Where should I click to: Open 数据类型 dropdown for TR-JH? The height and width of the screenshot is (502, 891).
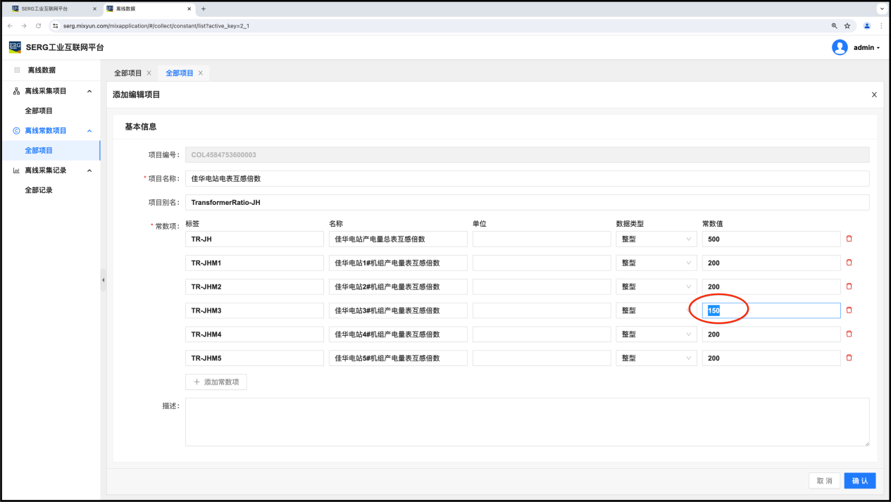[x=656, y=239]
